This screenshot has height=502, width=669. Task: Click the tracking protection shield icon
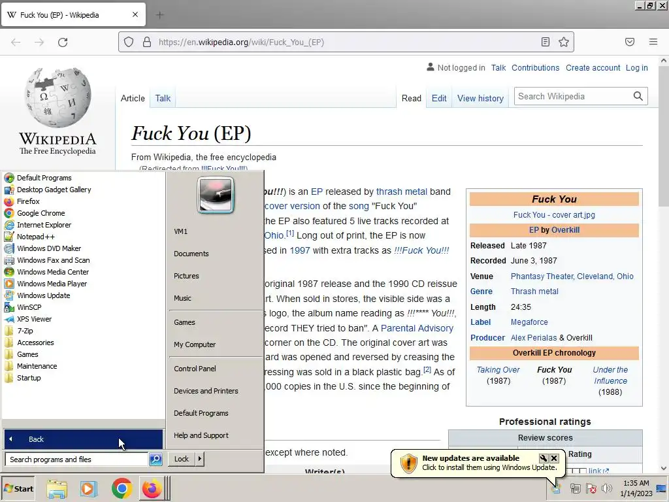pos(129,42)
